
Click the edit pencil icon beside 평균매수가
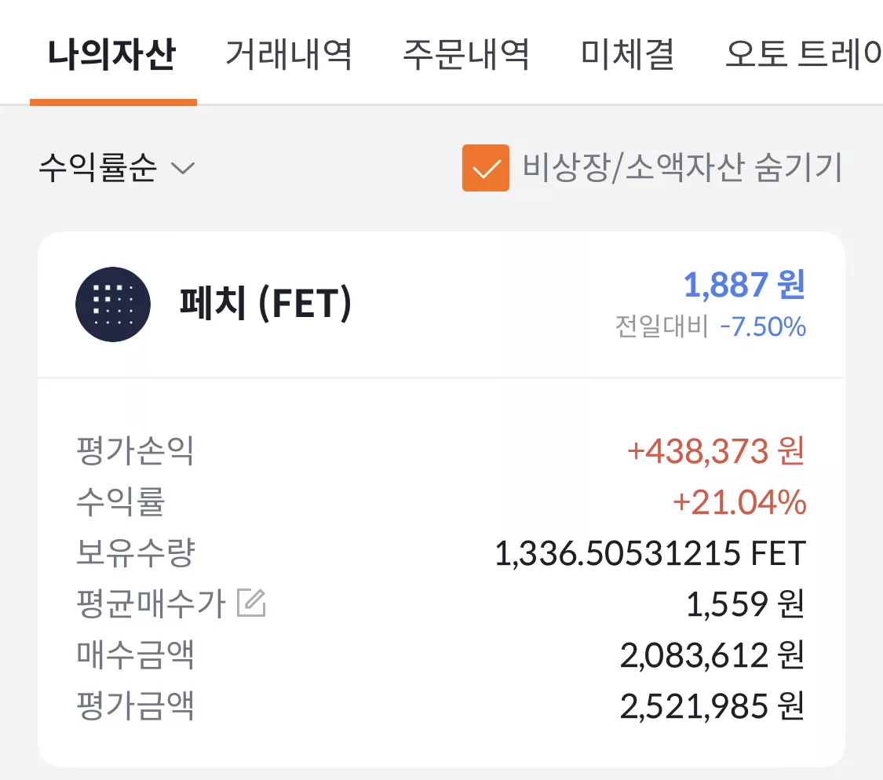(251, 603)
